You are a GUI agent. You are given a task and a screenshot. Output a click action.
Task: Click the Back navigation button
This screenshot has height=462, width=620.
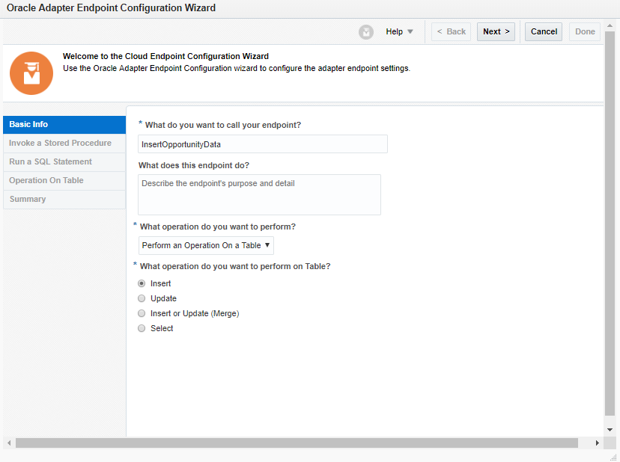(451, 32)
